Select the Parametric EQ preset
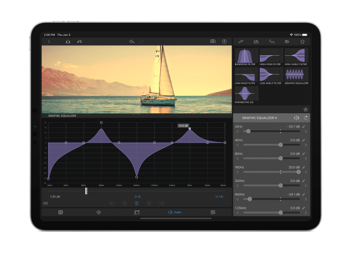The width and height of the screenshot is (351, 253). pos(244,95)
